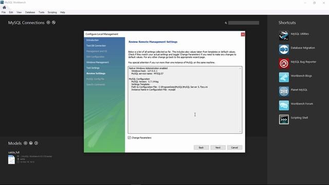Open the Database menu
Screen dimensions: 329x185
tap(30, 12)
